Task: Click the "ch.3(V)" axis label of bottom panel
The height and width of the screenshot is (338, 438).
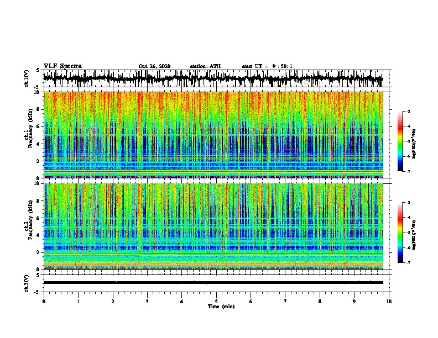Action: tap(26, 283)
